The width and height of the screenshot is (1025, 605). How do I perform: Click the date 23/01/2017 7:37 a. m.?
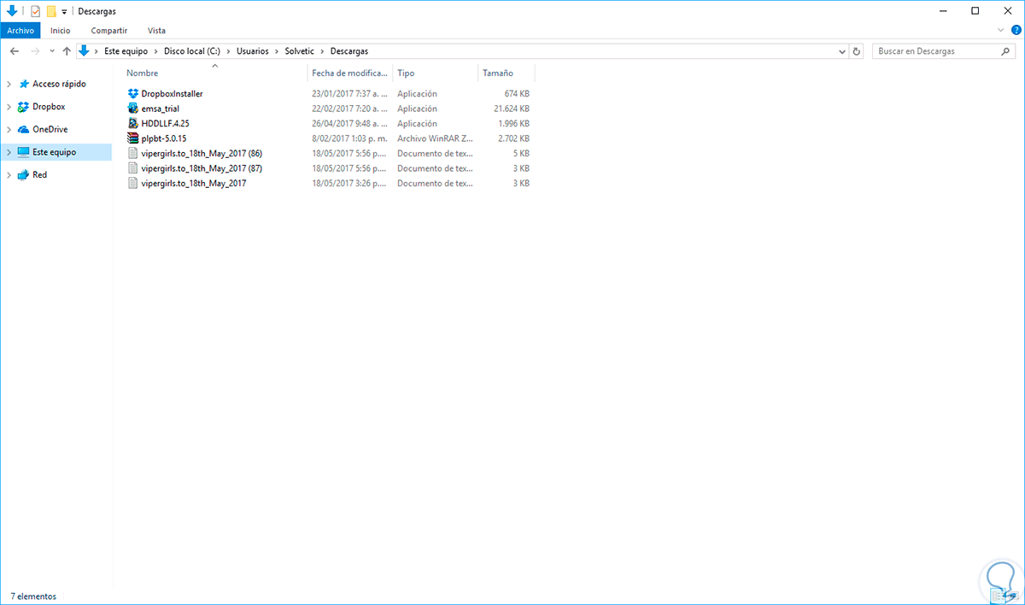pos(349,93)
